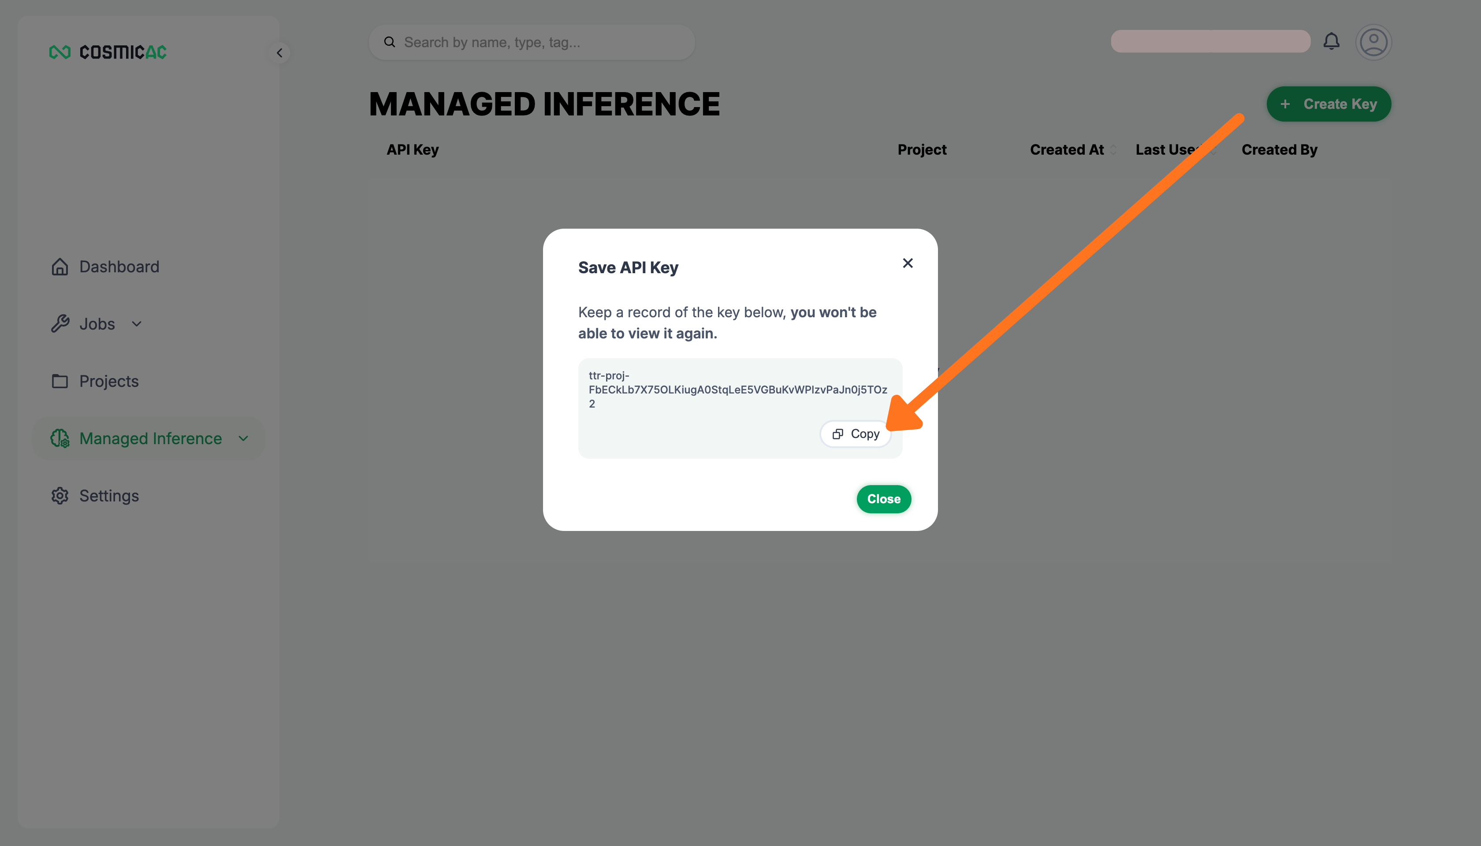Click the Created By column header
1481x846 pixels.
click(x=1279, y=150)
